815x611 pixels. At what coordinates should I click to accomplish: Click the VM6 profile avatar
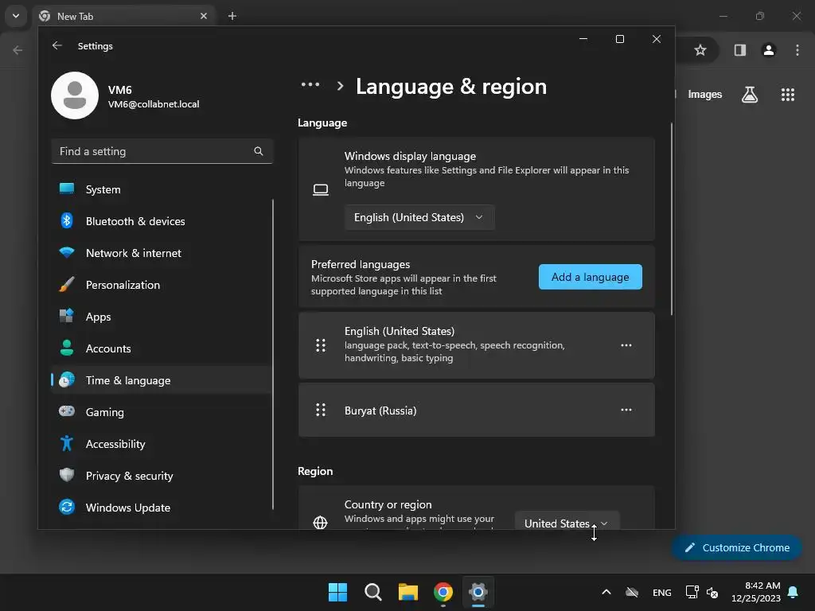point(75,95)
